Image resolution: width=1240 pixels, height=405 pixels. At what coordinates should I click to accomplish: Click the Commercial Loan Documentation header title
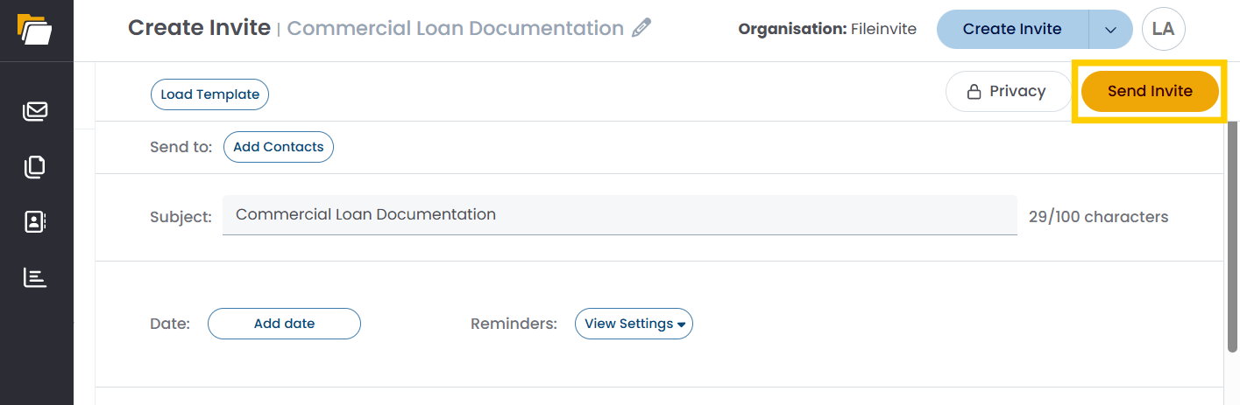tap(455, 28)
